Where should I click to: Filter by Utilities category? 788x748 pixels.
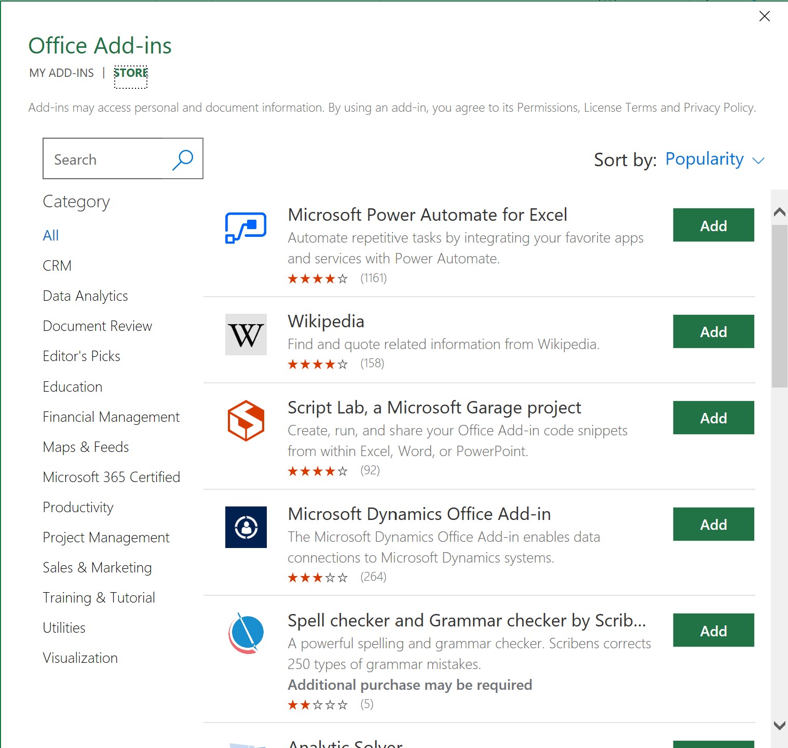click(x=64, y=628)
